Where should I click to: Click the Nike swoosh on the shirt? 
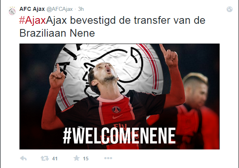click(118, 117)
